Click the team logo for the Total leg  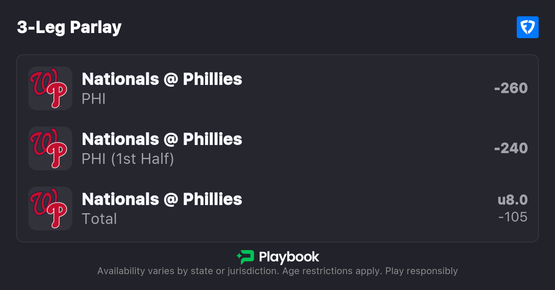pos(50,208)
